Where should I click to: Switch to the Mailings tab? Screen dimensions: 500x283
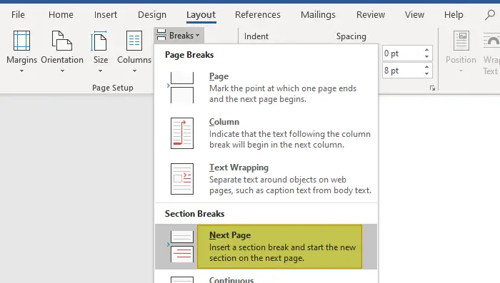pyautogui.click(x=318, y=15)
